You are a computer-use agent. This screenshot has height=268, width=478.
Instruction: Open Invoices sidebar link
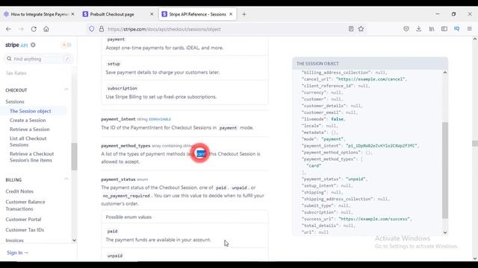pyautogui.click(x=14, y=240)
